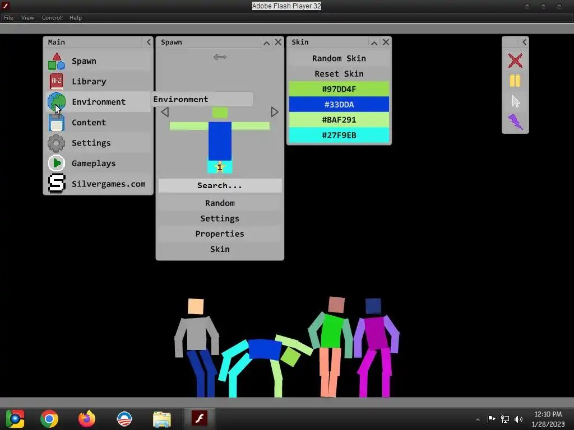Pick the #27F9EB cyan color swatch
This screenshot has width=574, height=430.
tap(339, 135)
